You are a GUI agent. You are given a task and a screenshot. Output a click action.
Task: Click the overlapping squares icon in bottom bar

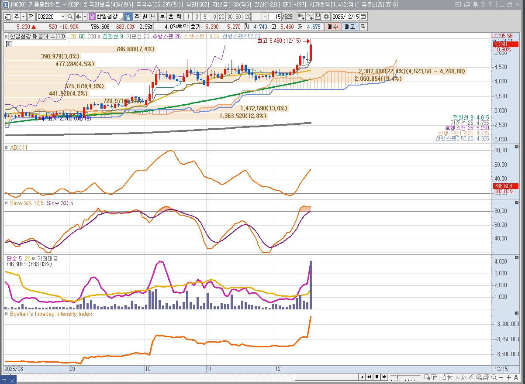tap(434, 377)
